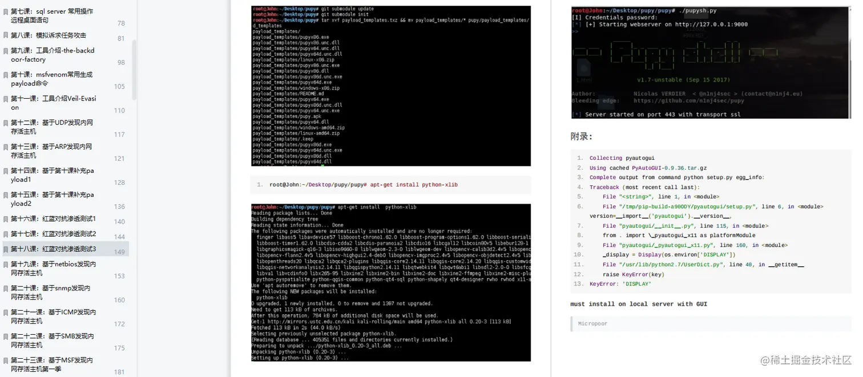Click bookmark icon beside 第十课 msfvenom entry
The width and height of the screenshot is (863, 377).
[x=6, y=75]
